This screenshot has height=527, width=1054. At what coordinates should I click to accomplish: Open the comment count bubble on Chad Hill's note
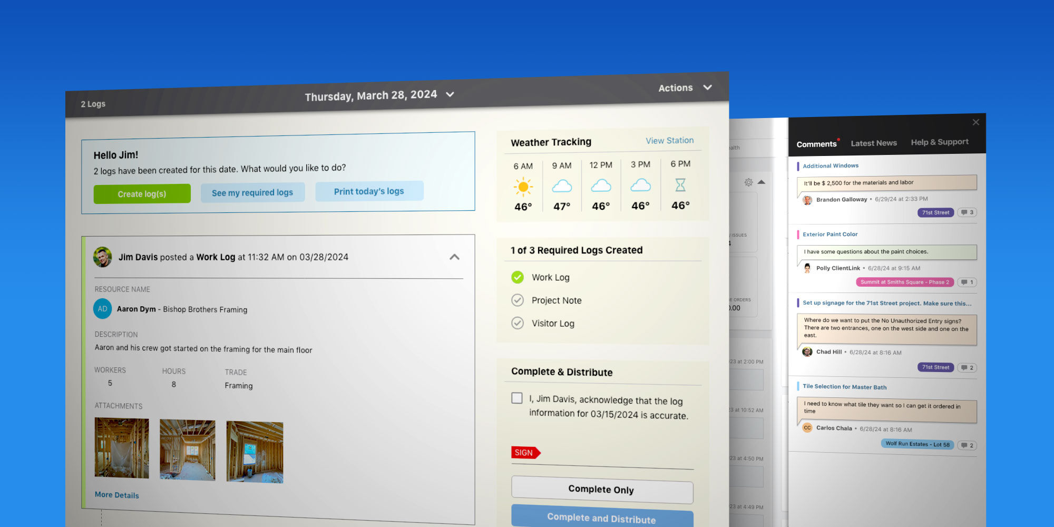tap(968, 367)
